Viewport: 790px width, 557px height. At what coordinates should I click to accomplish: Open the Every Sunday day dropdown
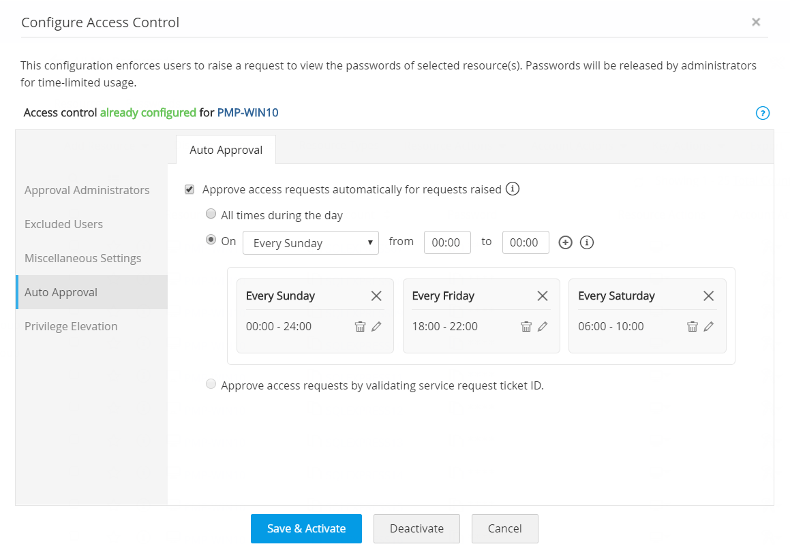pyautogui.click(x=310, y=242)
